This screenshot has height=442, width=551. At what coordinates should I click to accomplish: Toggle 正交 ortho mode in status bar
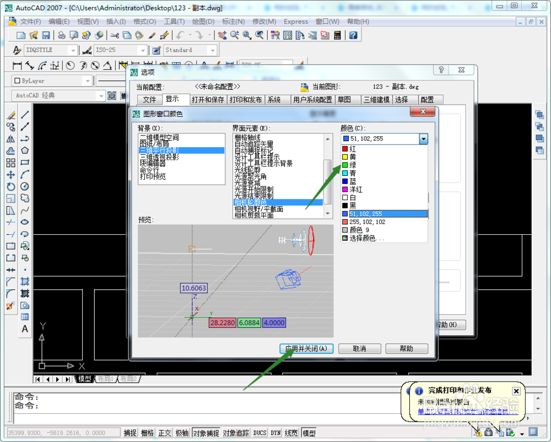[164, 433]
